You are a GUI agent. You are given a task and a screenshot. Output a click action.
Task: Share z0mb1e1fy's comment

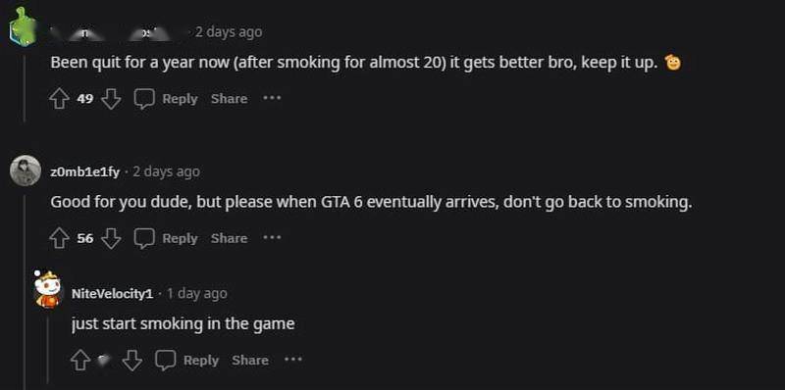pyautogui.click(x=229, y=238)
